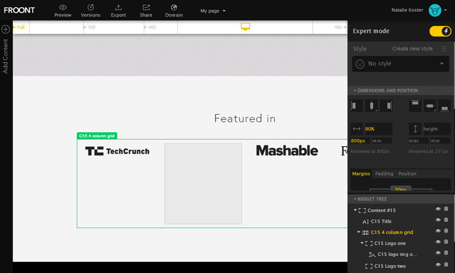Switch to the Margins tab
The height and width of the screenshot is (273, 455).
(361, 174)
